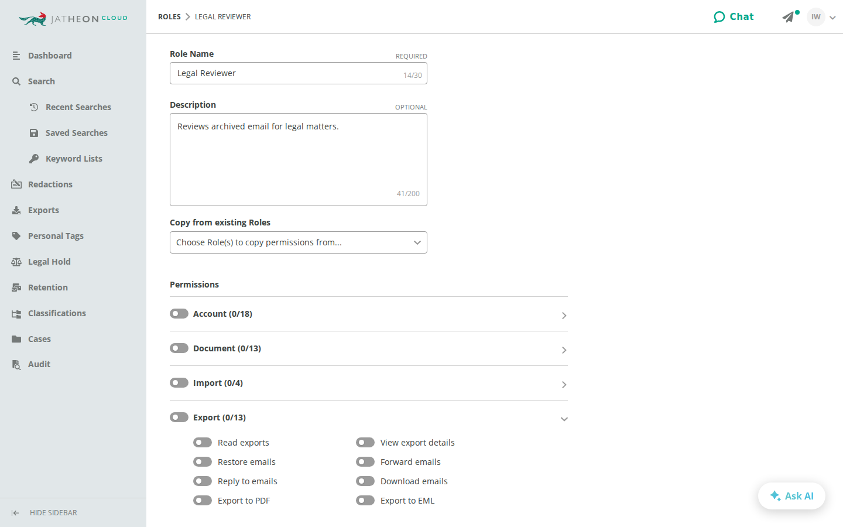The image size is (843, 527).
Task: Click the Exports download icon
Action: point(16,210)
